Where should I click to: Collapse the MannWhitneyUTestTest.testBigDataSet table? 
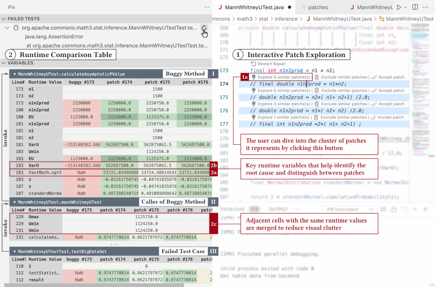coord(14,251)
